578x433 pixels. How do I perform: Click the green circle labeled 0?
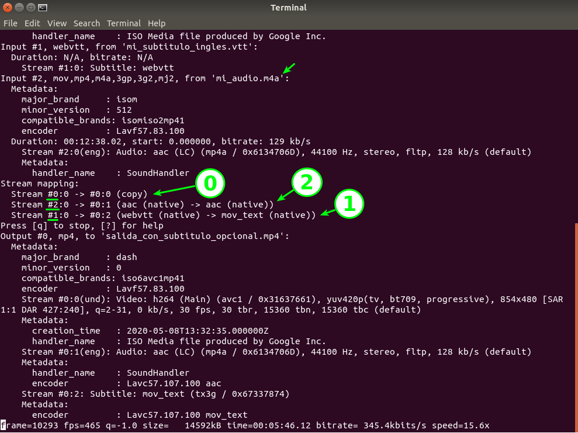pyautogui.click(x=210, y=184)
